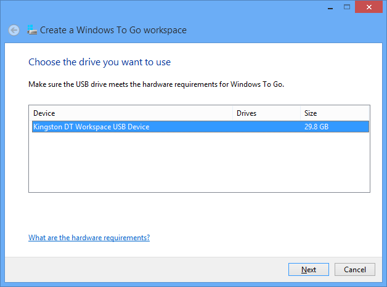Select Kingston DT Workspace USB Device row
The height and width of the screenshot is (287, 387).
(200, 127)
